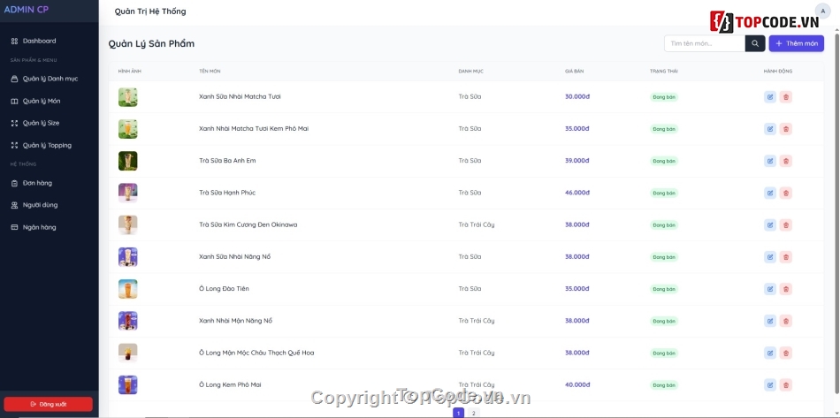Edit the Xanh Sữa Nhài Matcha Tươi product
Viewport: 840px width, 418px height.
click(770, 97)
